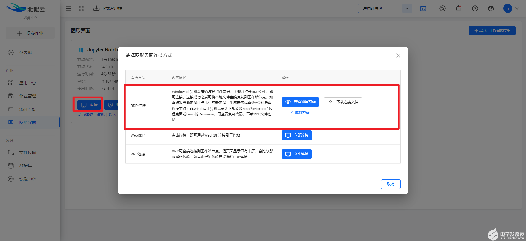This screenshot has height=241, width=526.
Task: Close the connection method dialog
Action: (x=398, y=56)
